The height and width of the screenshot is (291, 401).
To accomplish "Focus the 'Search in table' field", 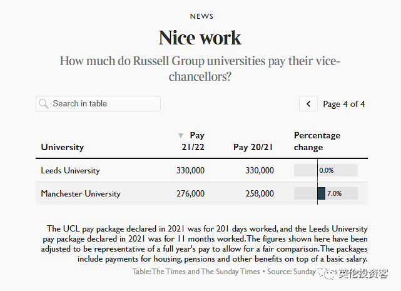I will coord(103,104).
